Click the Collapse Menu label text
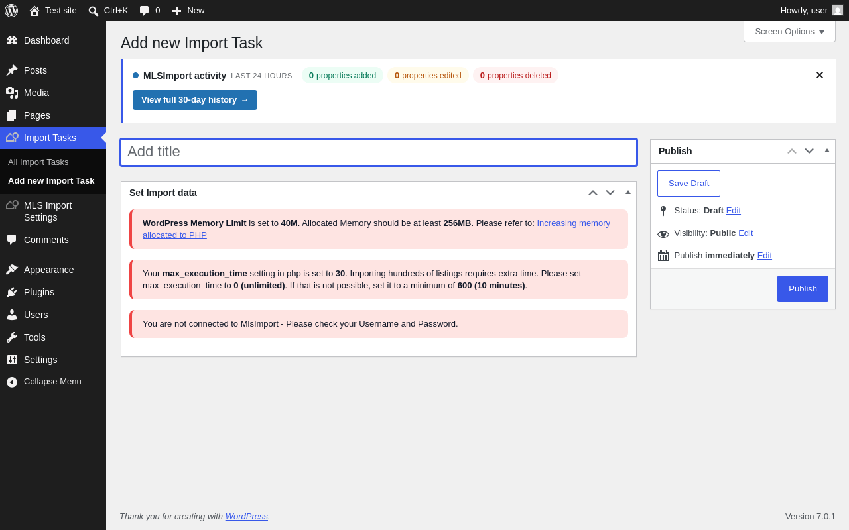This screenshot has height=530, width=849. [x=52, y=382]
